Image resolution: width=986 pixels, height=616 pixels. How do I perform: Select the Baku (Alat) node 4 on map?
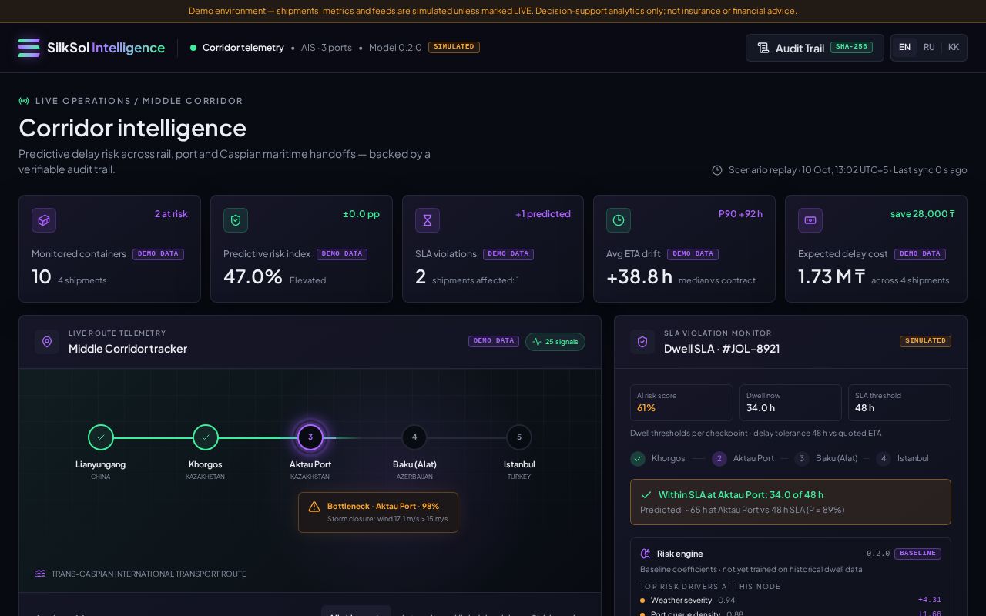coord(414,437)
